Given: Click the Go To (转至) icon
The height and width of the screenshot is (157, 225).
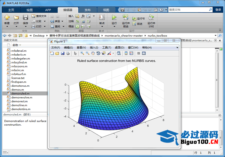Looking at the screenshot, I should click(52, 21).
